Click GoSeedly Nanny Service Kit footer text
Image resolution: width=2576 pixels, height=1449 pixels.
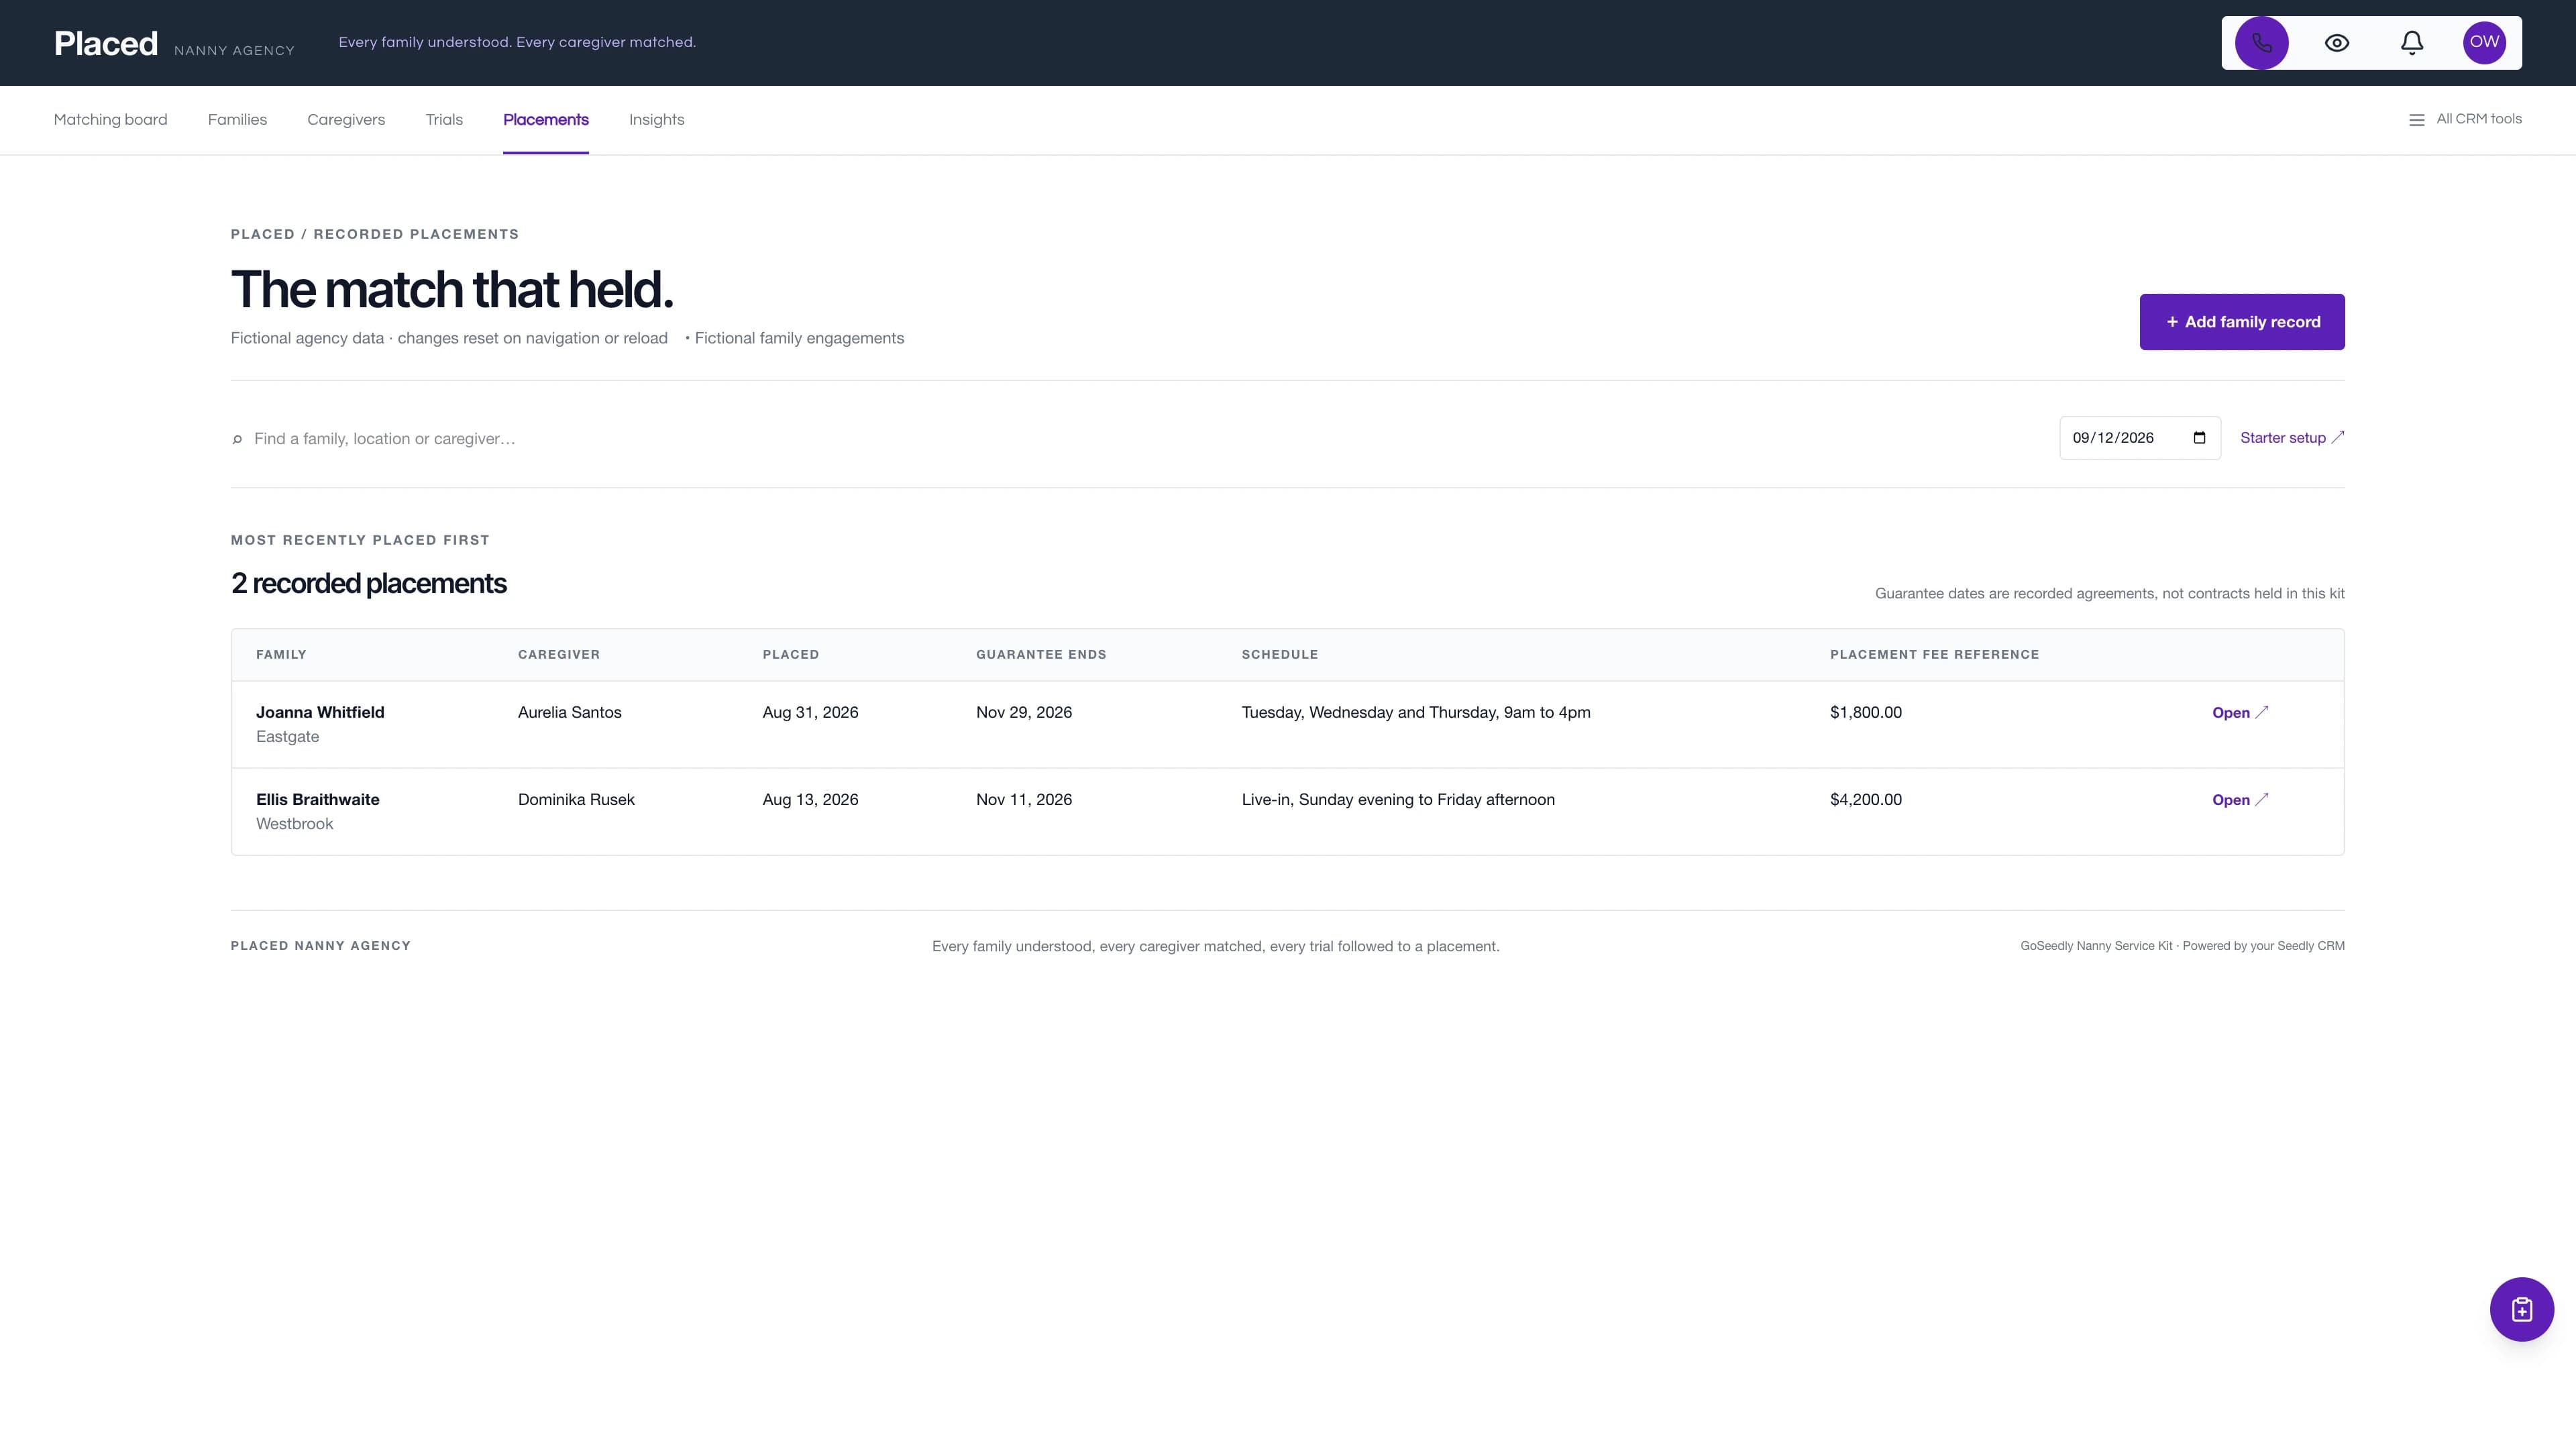click(2181, 946)
